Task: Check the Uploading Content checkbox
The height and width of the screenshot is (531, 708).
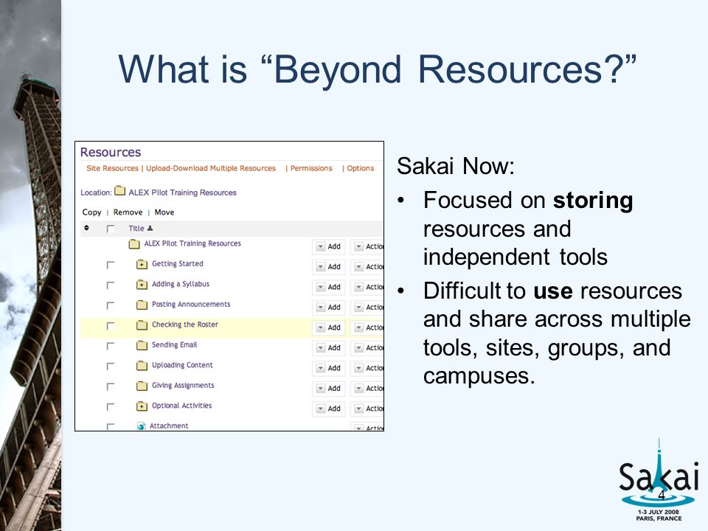Action: click(110, 367)
